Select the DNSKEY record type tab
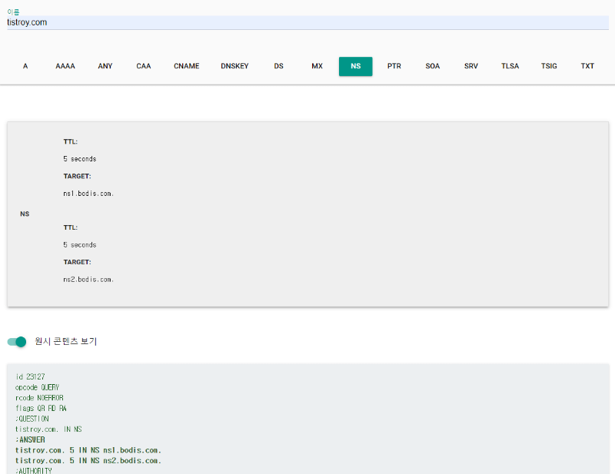This screenshot has width=615, height=474. point(234,66)
